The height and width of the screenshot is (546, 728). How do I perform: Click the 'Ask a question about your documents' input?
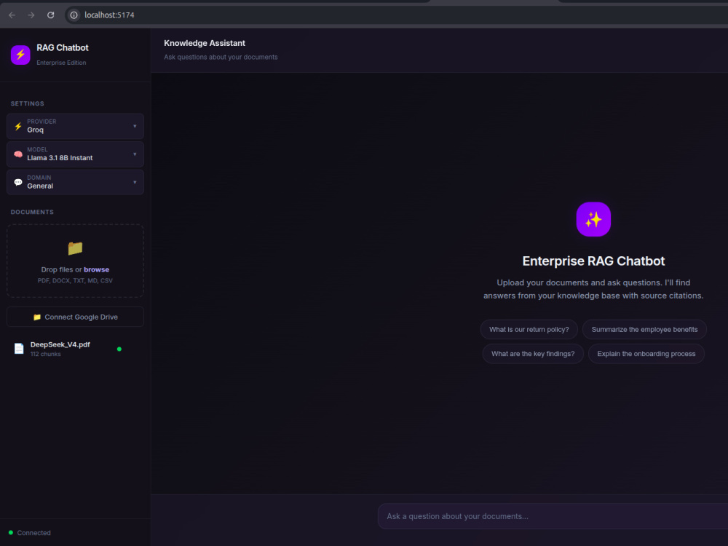553,516
